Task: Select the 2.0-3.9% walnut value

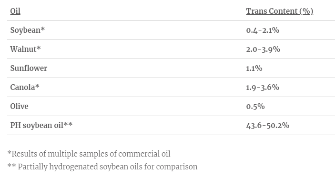Action: point(263,49)
